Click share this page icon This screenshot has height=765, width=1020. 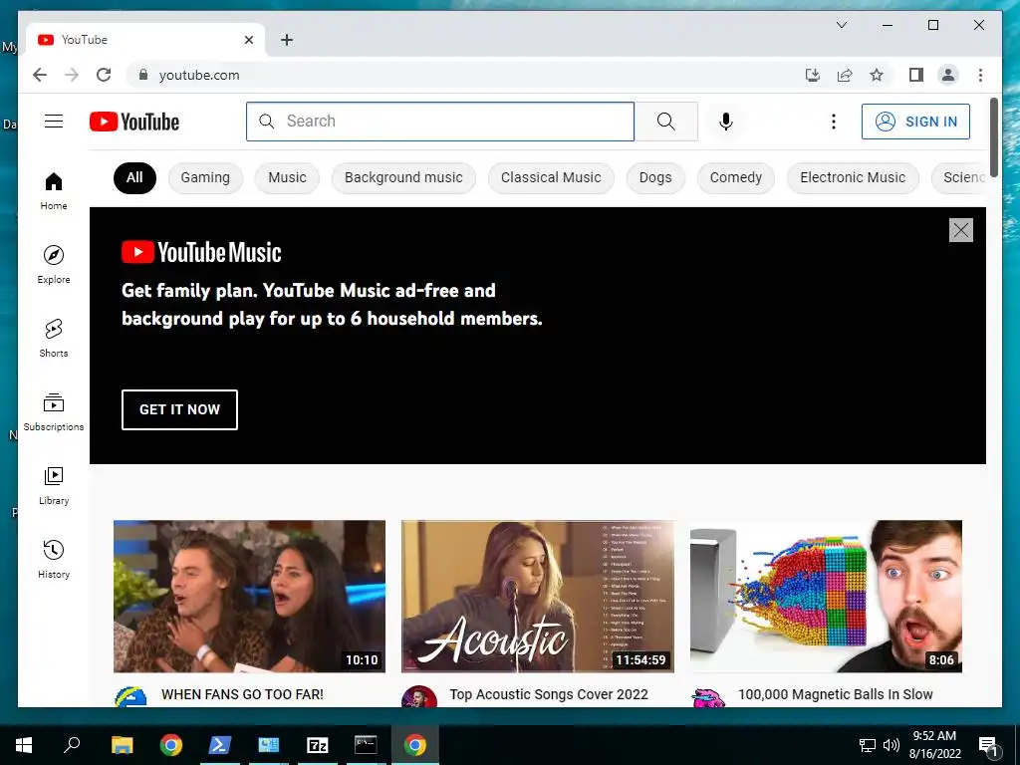coord(845,75)
